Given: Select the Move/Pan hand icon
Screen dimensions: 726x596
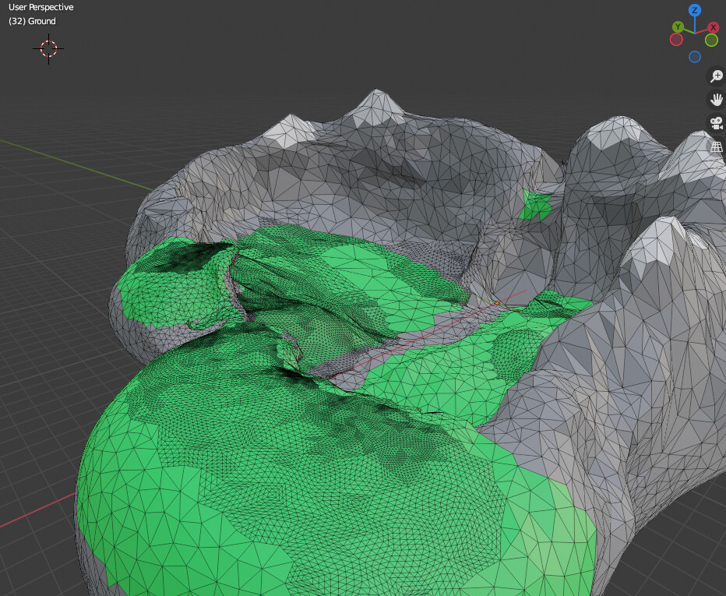Looking at the screenshot, I should (x=716, y=100).
